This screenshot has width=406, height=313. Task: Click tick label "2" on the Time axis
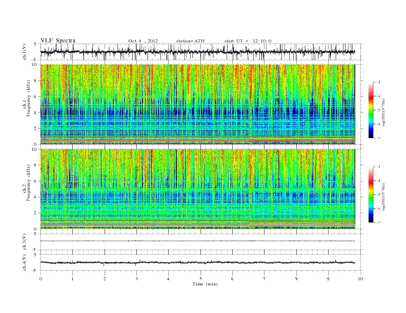105,279
